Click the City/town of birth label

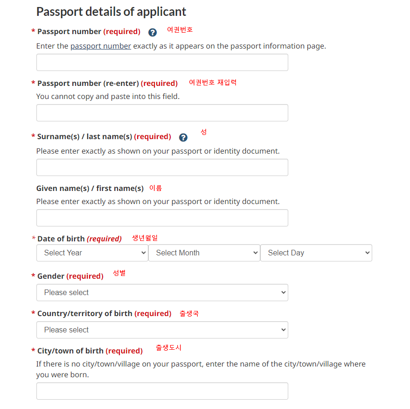click(90, 351)
